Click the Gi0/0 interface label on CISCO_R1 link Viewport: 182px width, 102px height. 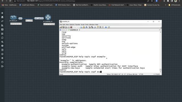(20, 18)
